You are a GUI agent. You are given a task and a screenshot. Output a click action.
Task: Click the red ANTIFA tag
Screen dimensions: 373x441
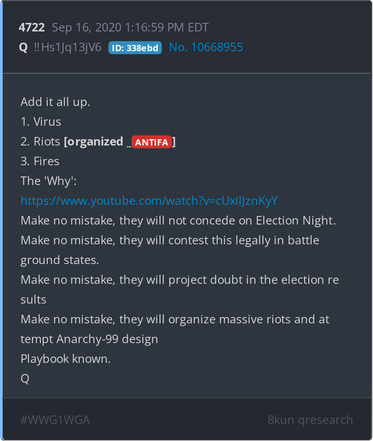pos(152,142)
